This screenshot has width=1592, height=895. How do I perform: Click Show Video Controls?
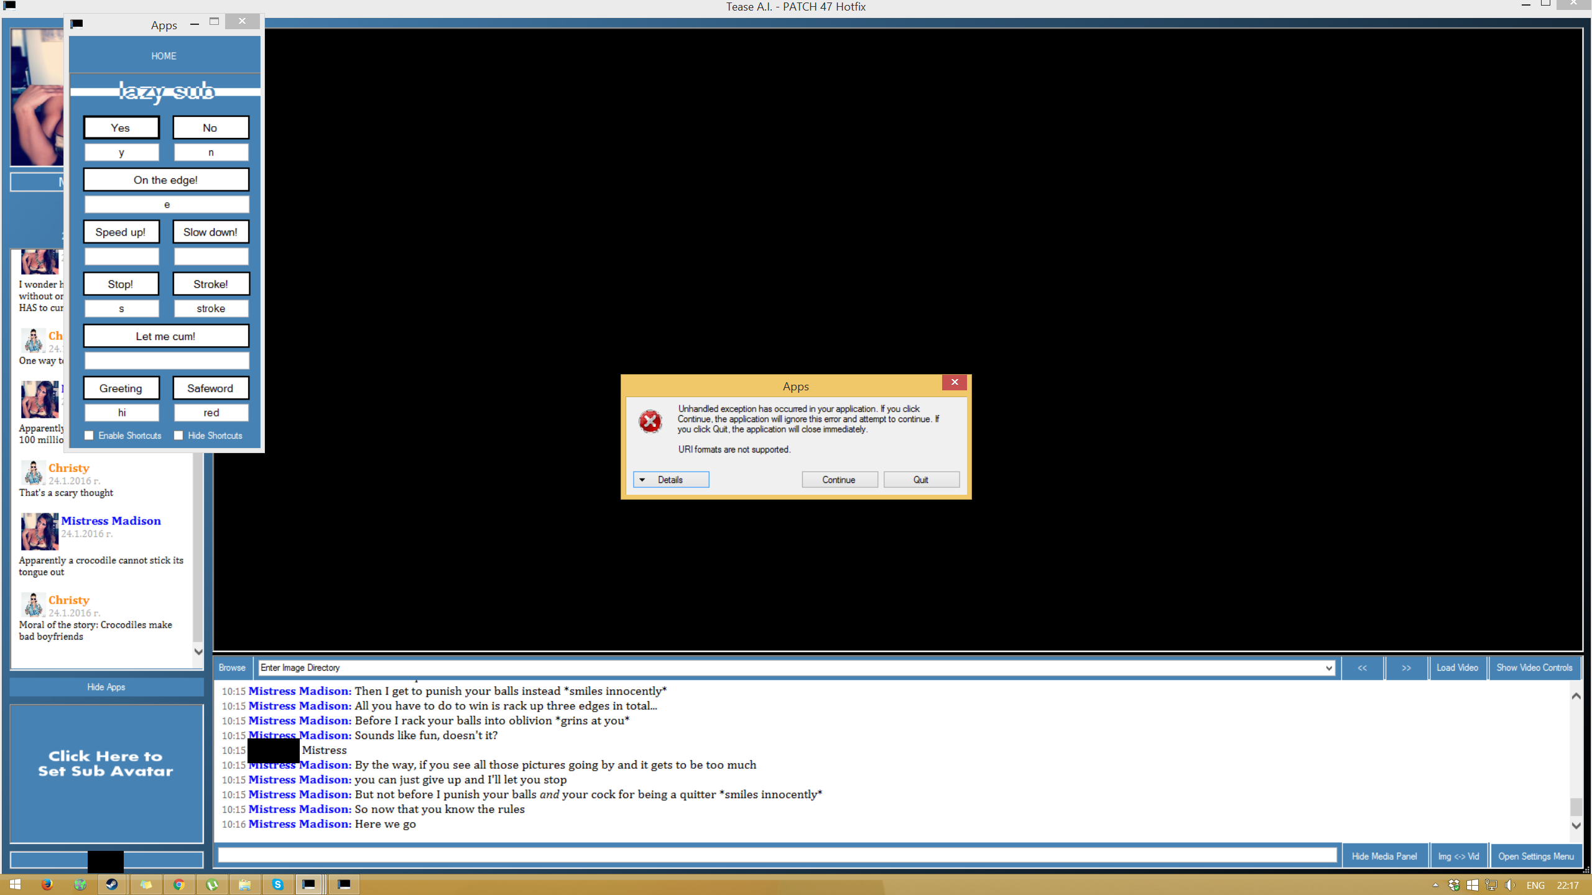1535,668
